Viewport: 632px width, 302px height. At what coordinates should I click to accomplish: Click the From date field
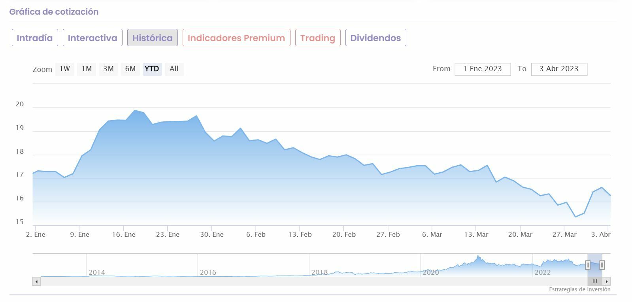(483, 69)
